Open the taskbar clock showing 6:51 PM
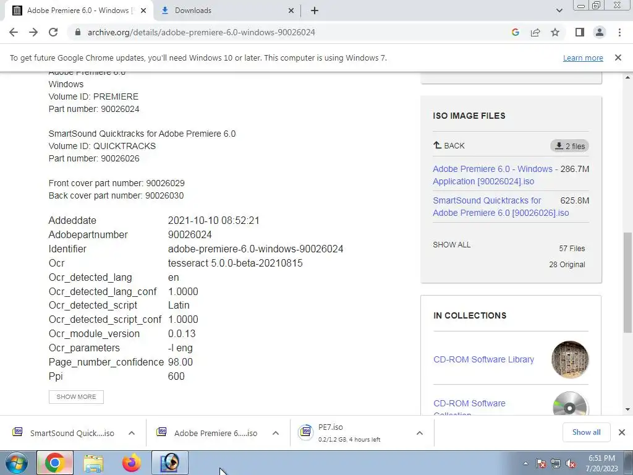 pos(601,463)
